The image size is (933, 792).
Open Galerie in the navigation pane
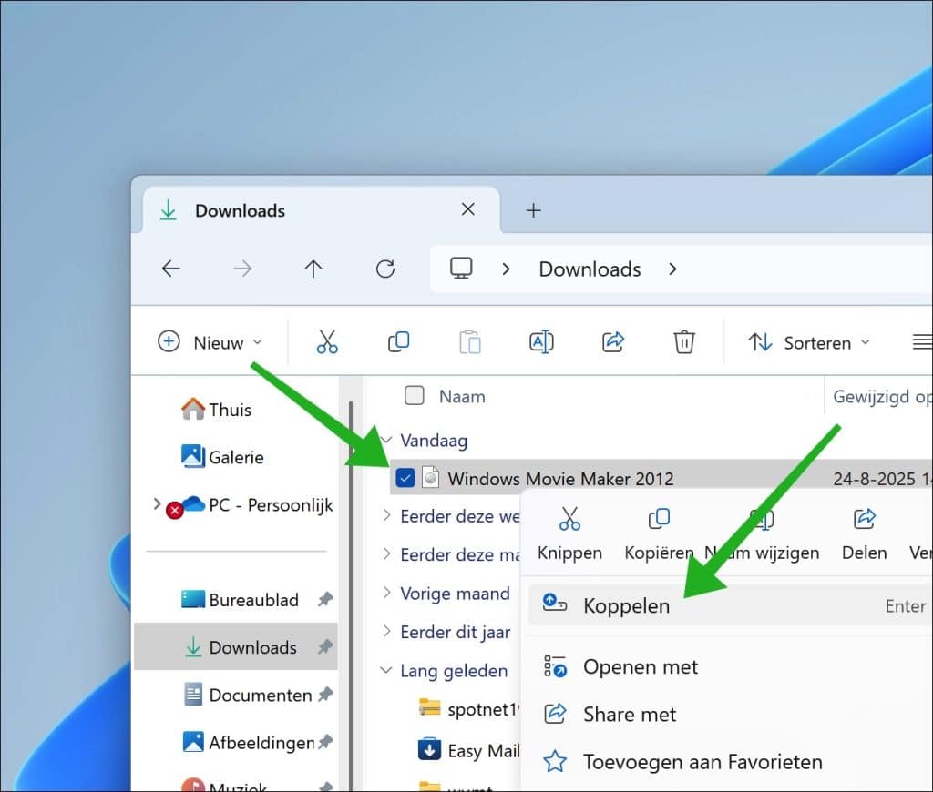(222, 457)
